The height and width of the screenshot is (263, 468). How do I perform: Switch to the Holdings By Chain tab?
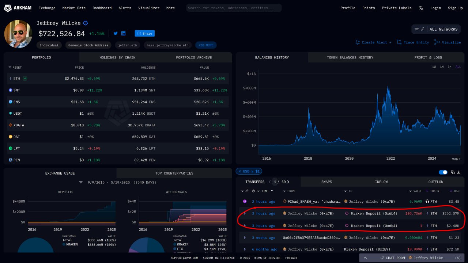tap(117, 57)
